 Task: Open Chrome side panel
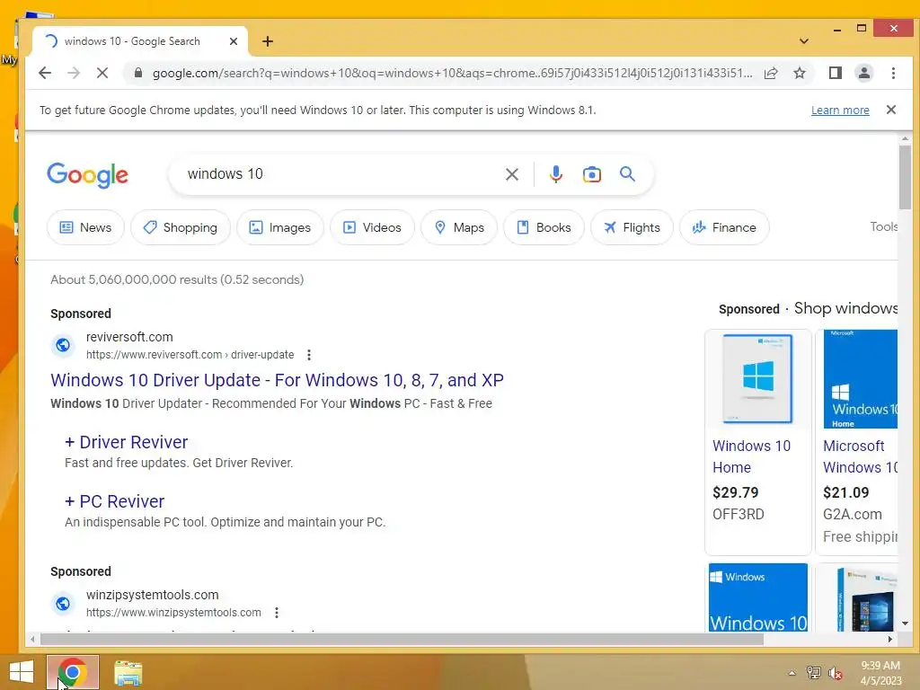[835, 73]
